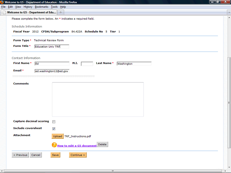Click the Schedule Information heading
The image size is (231, 173).
tap(27, 26)
